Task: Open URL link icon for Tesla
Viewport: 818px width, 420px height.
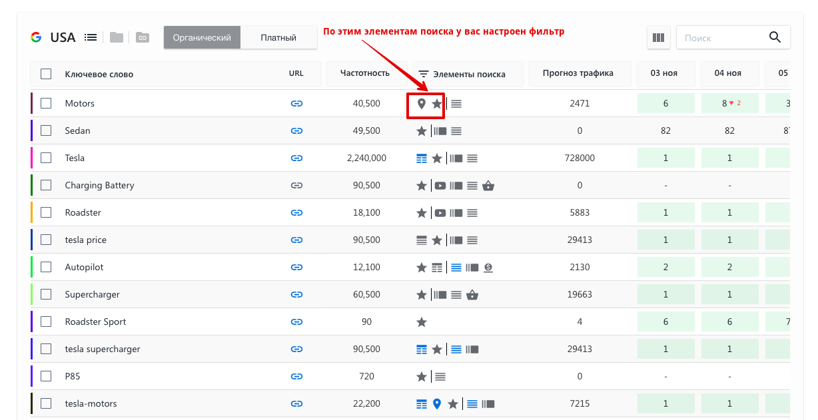Action: (297, 158)
